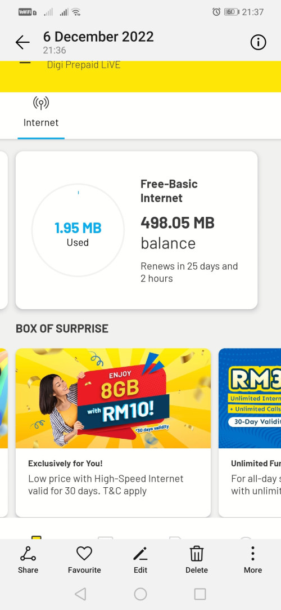Open the Free-Basic Internet balance card
Image resolution: width=281 pixels, height=610 pixels.
(137, 230)
